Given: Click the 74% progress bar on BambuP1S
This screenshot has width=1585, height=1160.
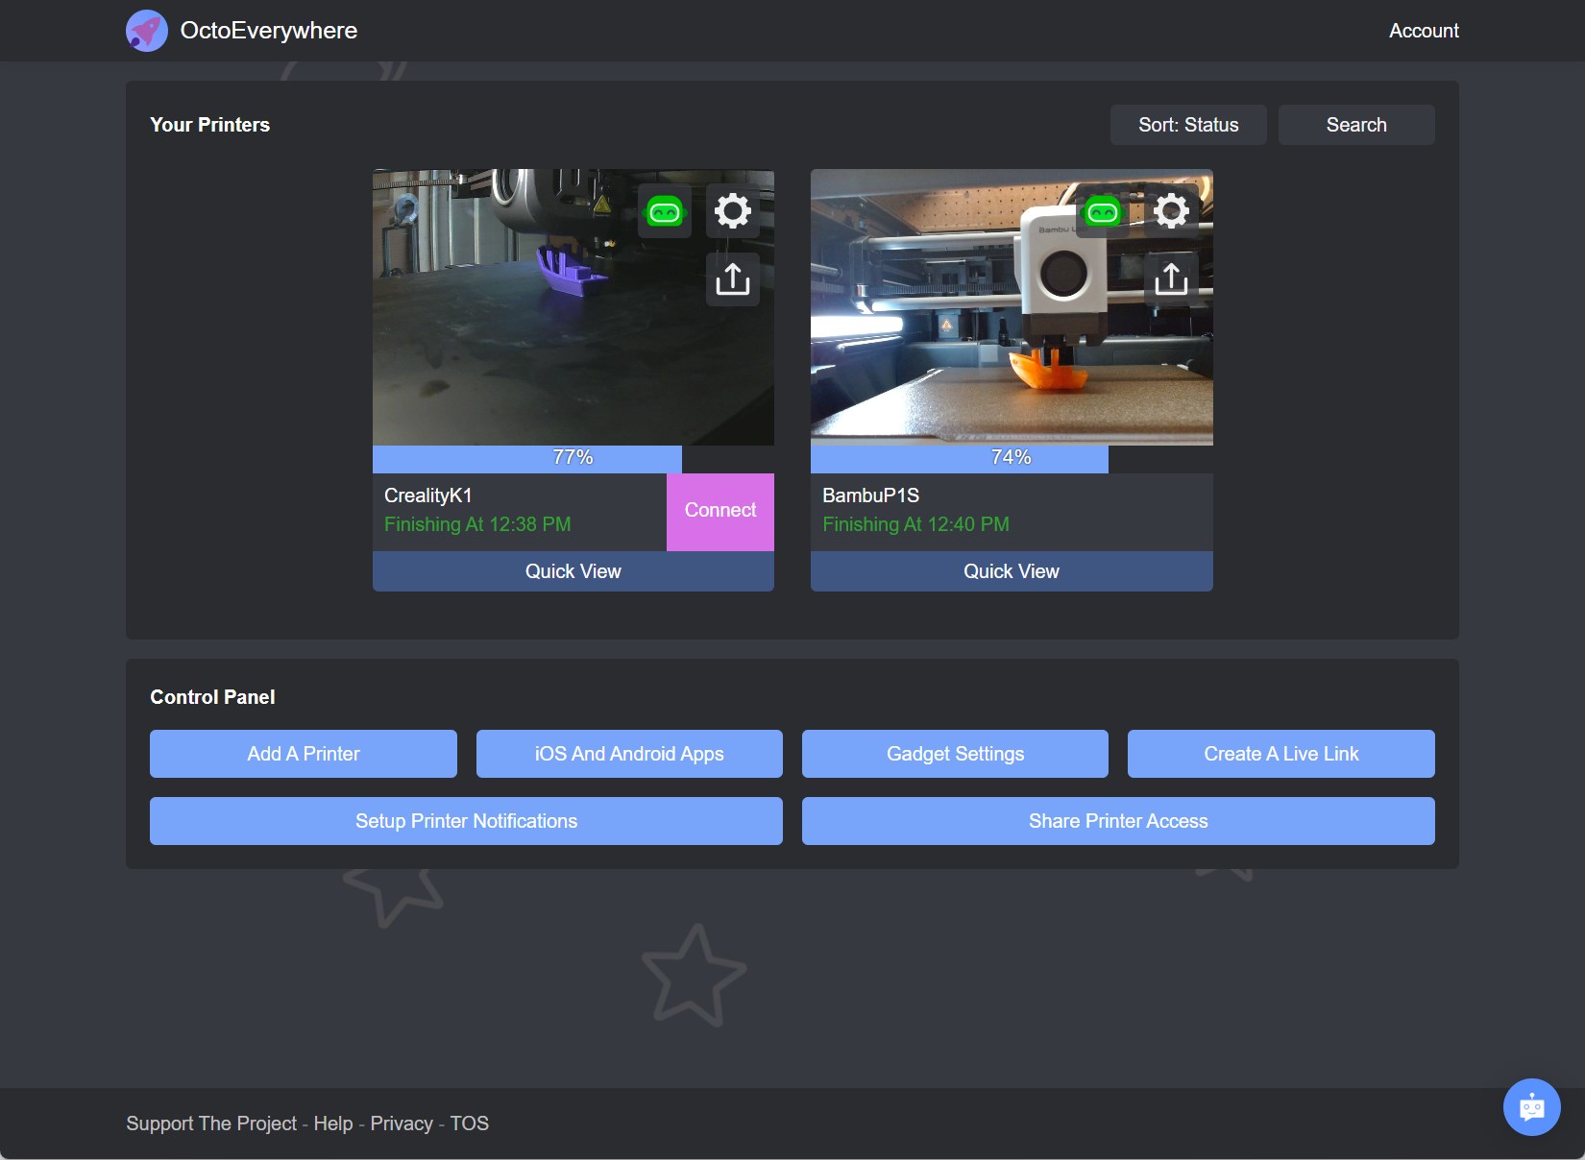Looking at the screenshot, I should coord(1011,458).
